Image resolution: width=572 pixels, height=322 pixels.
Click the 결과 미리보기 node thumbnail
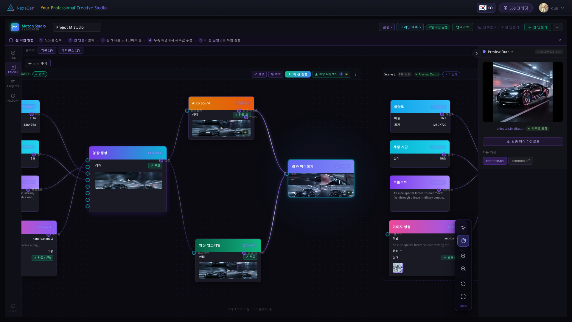pyautogui.click(x=321, y=185)
